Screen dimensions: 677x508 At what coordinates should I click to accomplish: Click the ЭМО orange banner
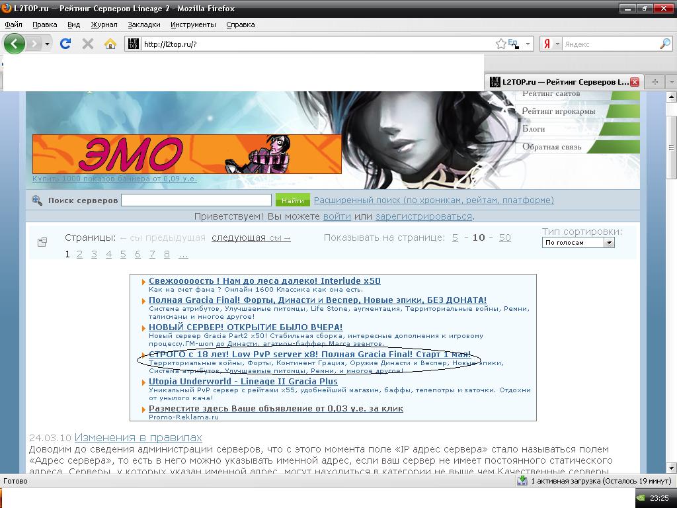[187, 153]
